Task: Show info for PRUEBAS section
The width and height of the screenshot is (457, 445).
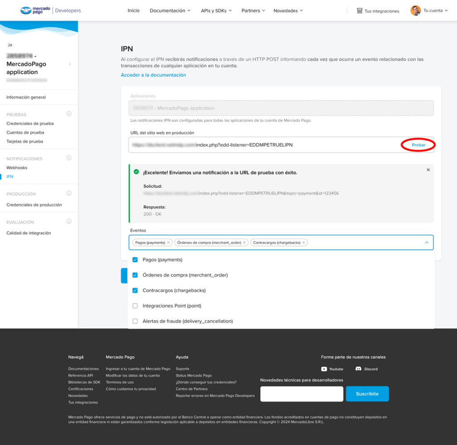Action: [69, 114]
